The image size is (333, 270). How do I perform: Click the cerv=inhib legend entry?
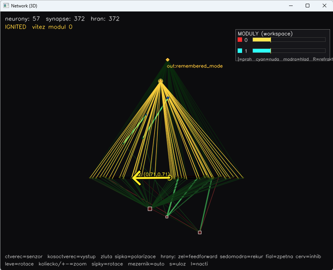(308, 257)
